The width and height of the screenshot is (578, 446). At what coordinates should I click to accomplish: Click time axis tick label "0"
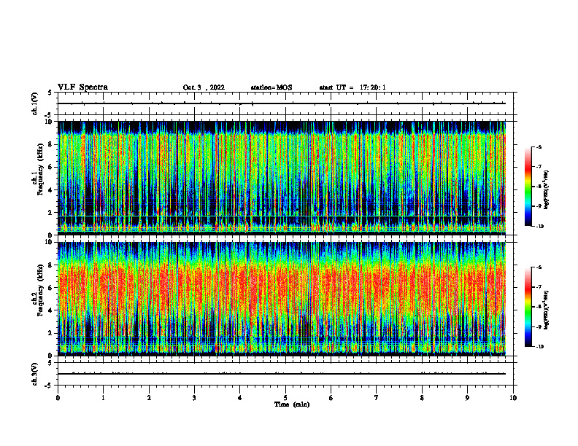coord(58,398)
